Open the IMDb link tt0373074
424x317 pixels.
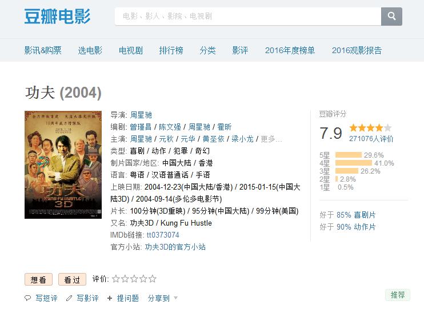pyautogui.click(x=163, y=235)
